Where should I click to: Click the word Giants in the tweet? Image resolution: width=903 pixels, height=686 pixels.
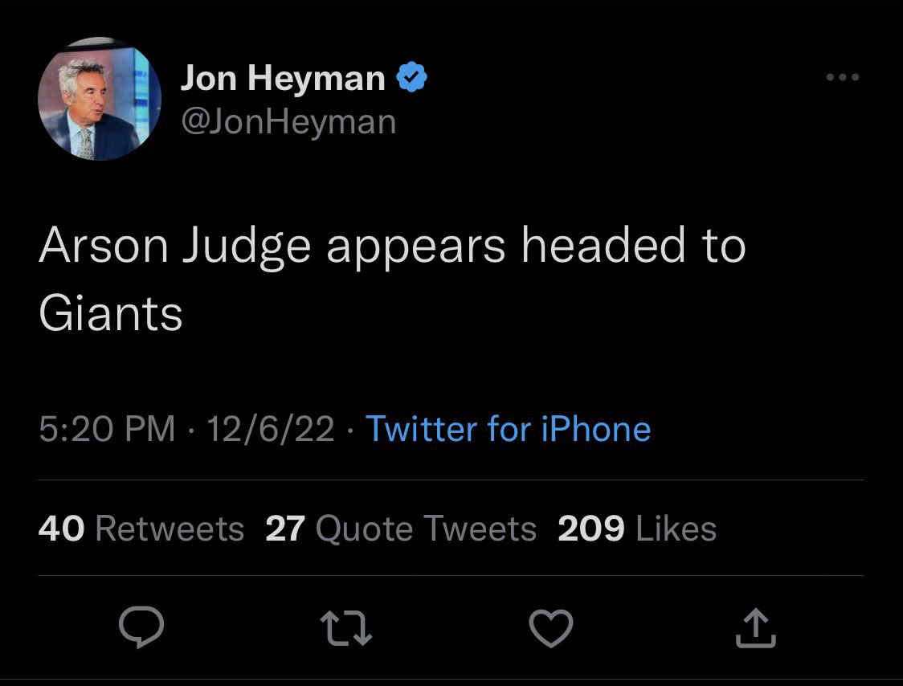point(111,313)
